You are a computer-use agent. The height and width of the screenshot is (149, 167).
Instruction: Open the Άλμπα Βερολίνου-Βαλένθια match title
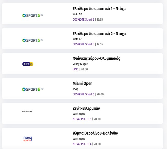pyautogui.click(x=95, y=133)
